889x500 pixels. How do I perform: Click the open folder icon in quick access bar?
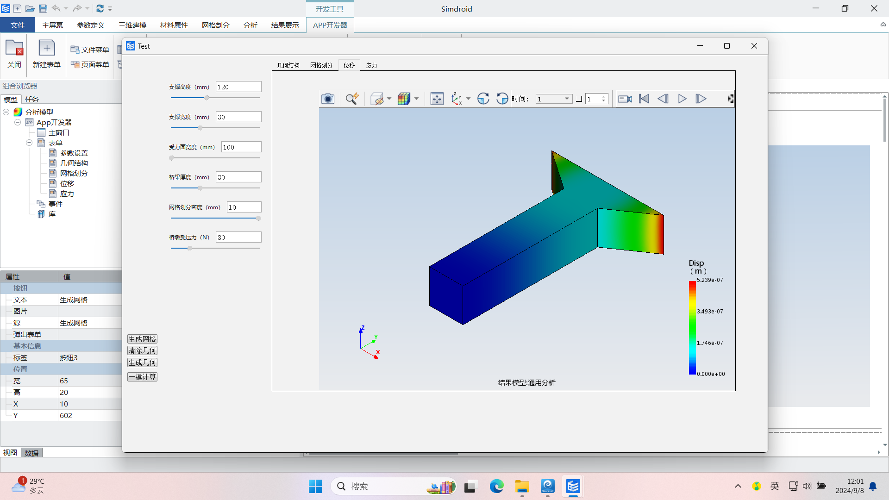[x=30, y=8]
